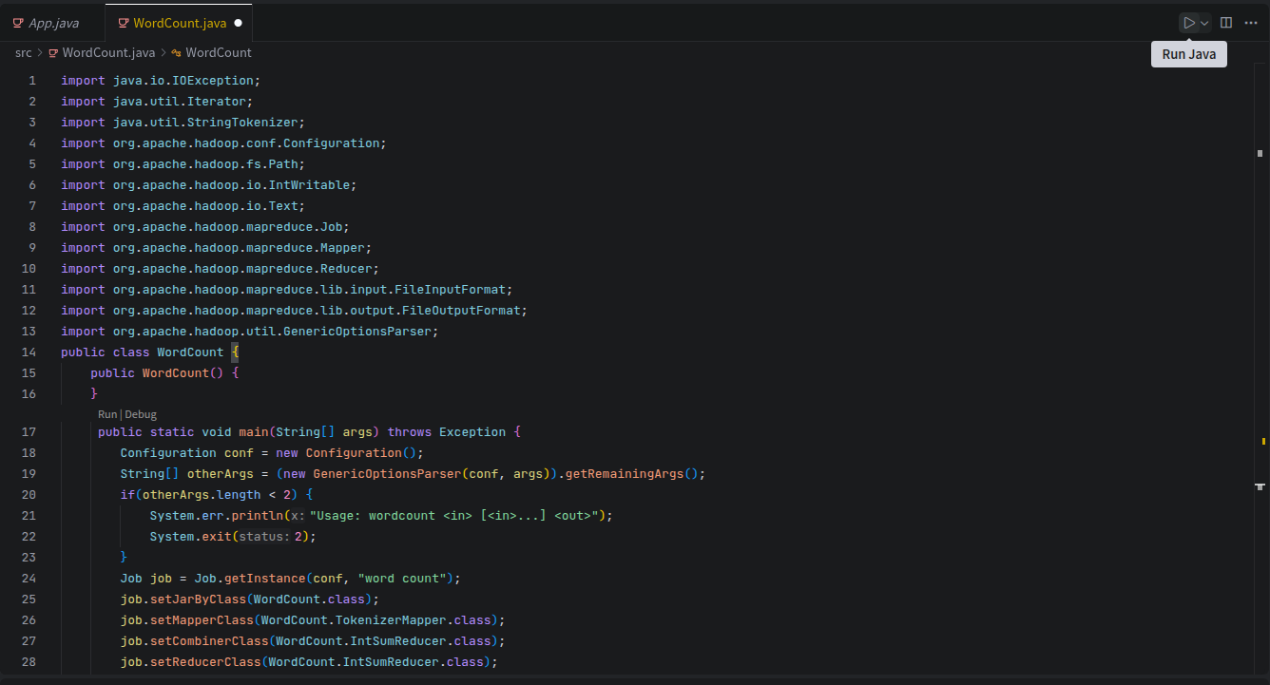This screenshot has height=685, width=1270.
Task: Click the unsaved dot on WordCount.java tab
Action: pyautogui.click(x=238, y=23)
